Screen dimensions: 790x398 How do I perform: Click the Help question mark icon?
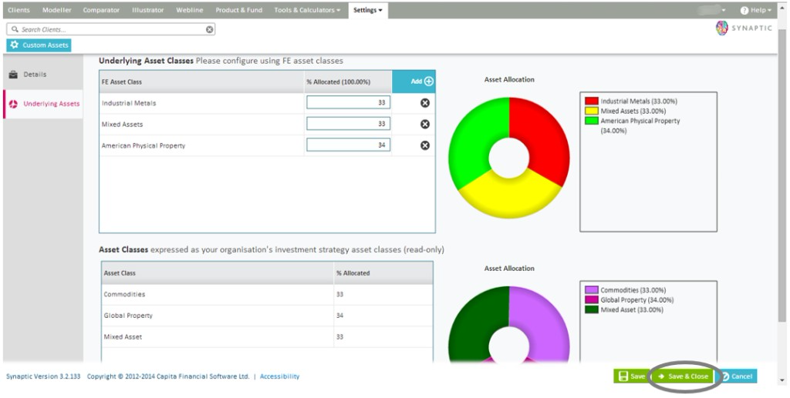pos(744,10)
